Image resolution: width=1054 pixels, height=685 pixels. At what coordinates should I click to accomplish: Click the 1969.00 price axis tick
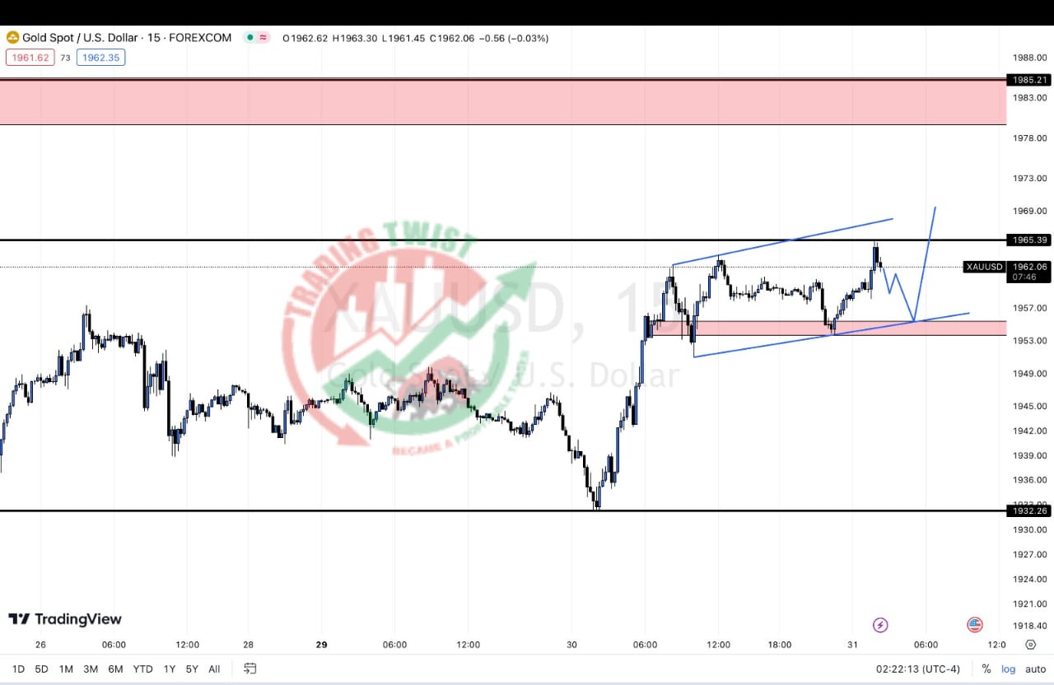point(1029,211)
